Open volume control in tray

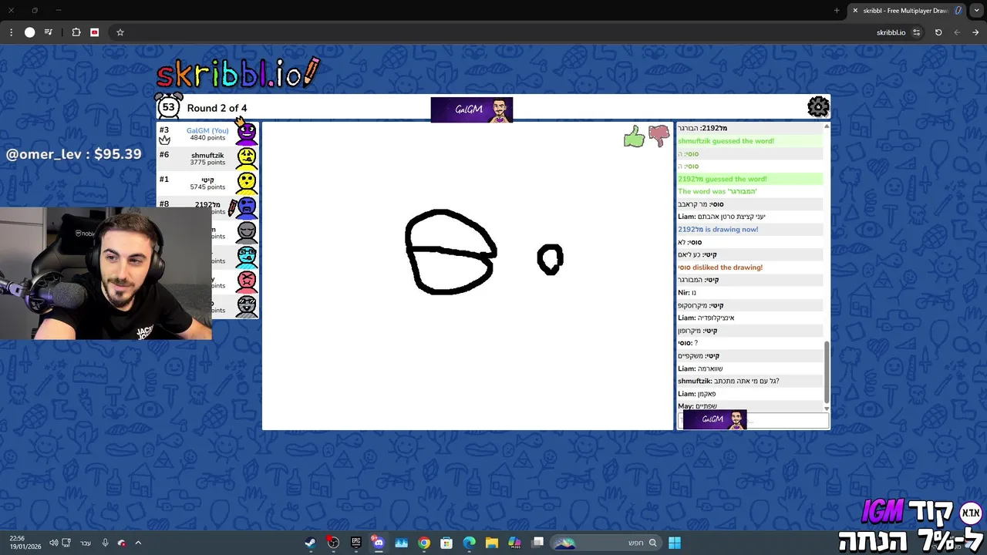click(53, 543)
